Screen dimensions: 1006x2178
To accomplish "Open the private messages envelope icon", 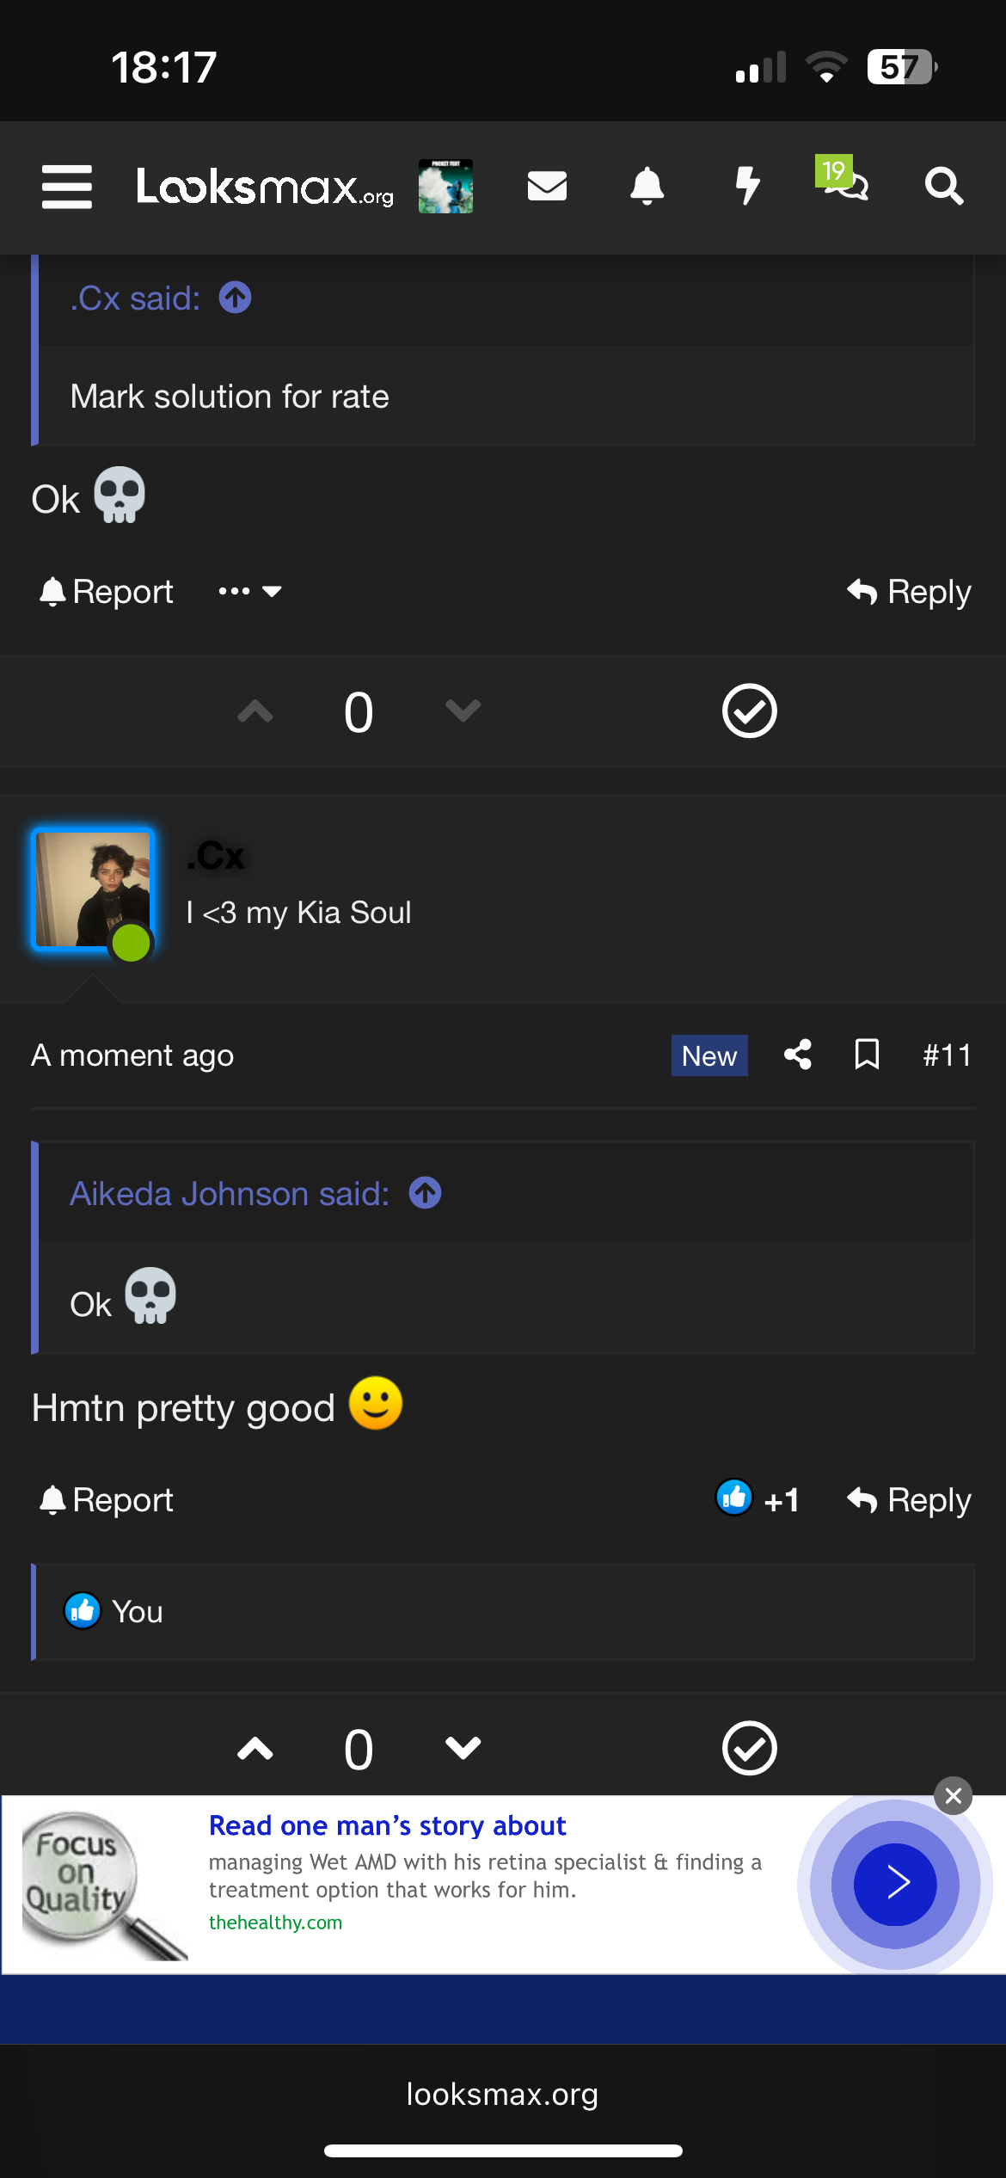I will tap(547, 186).
